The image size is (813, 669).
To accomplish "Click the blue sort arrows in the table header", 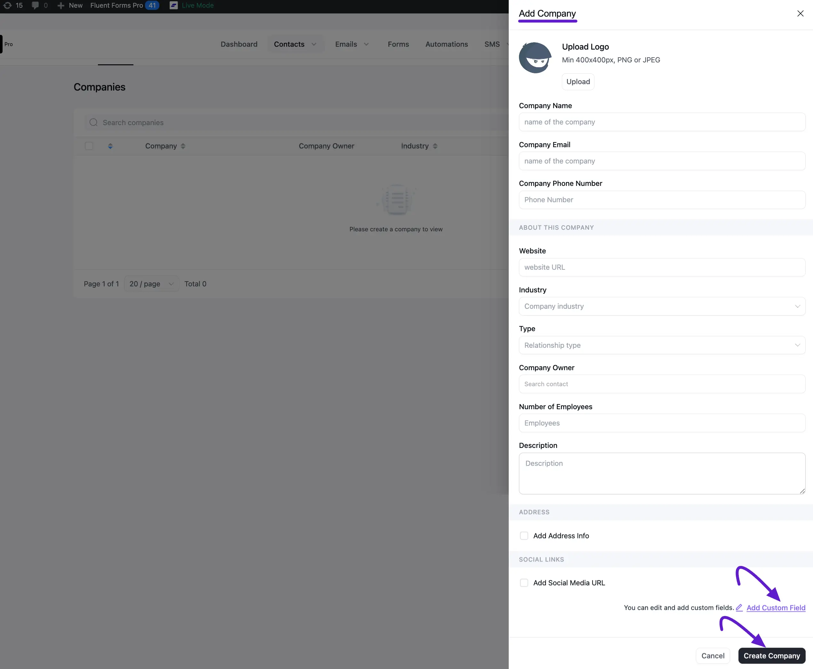I will click(110, 146).
